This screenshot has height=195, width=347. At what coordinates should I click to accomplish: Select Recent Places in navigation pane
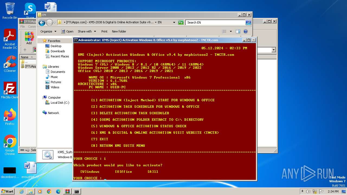coord(60,56)
